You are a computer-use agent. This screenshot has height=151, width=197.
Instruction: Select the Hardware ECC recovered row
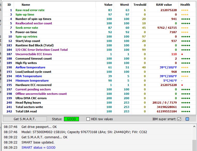pyautogui.click(x=99, y=85)
